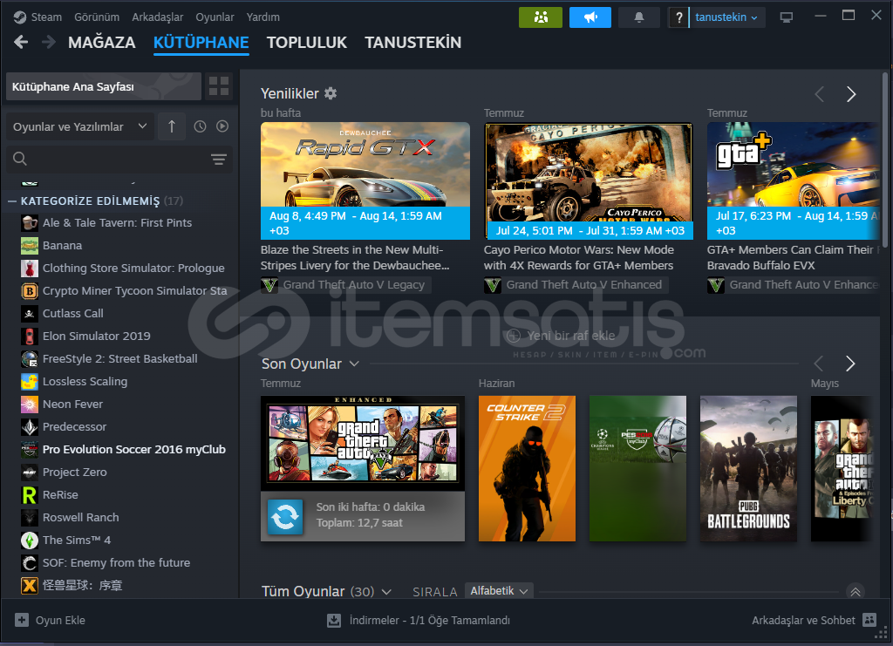Screen dimensions: 893x646
Task: Switch to Big Picture mode monitor icon
Action: [786, 17]
